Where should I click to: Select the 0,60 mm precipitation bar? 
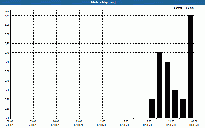168,90
